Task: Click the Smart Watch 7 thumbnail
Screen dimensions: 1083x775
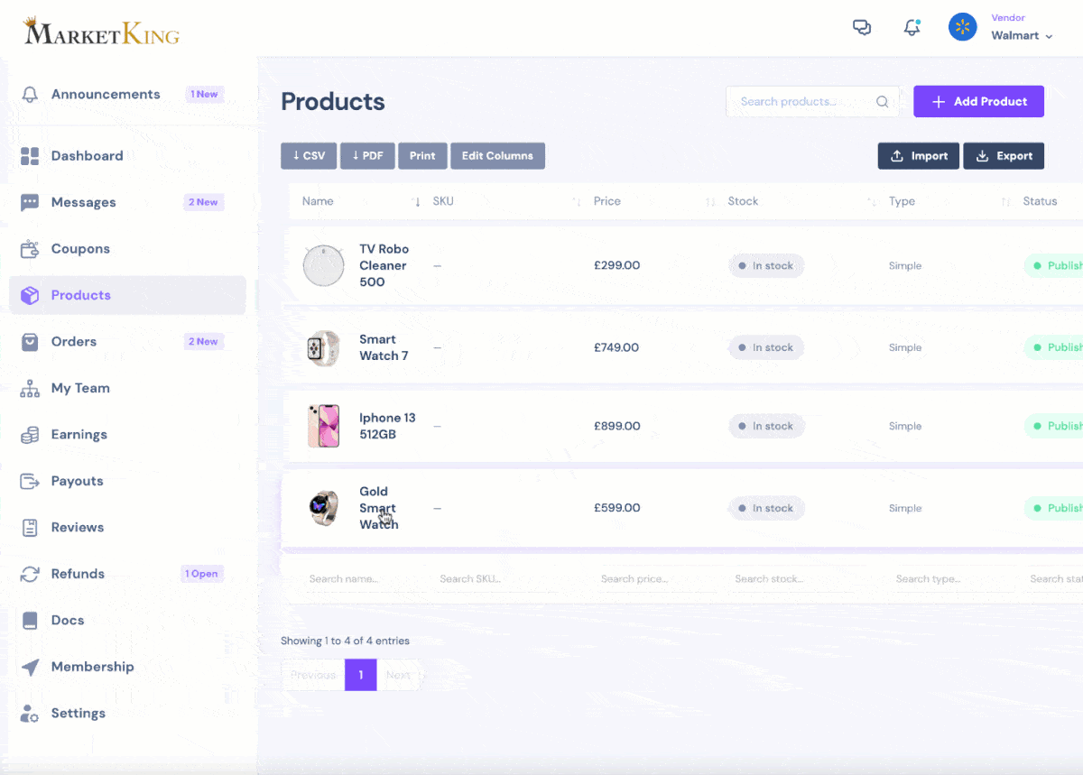Action: [324, 348]
